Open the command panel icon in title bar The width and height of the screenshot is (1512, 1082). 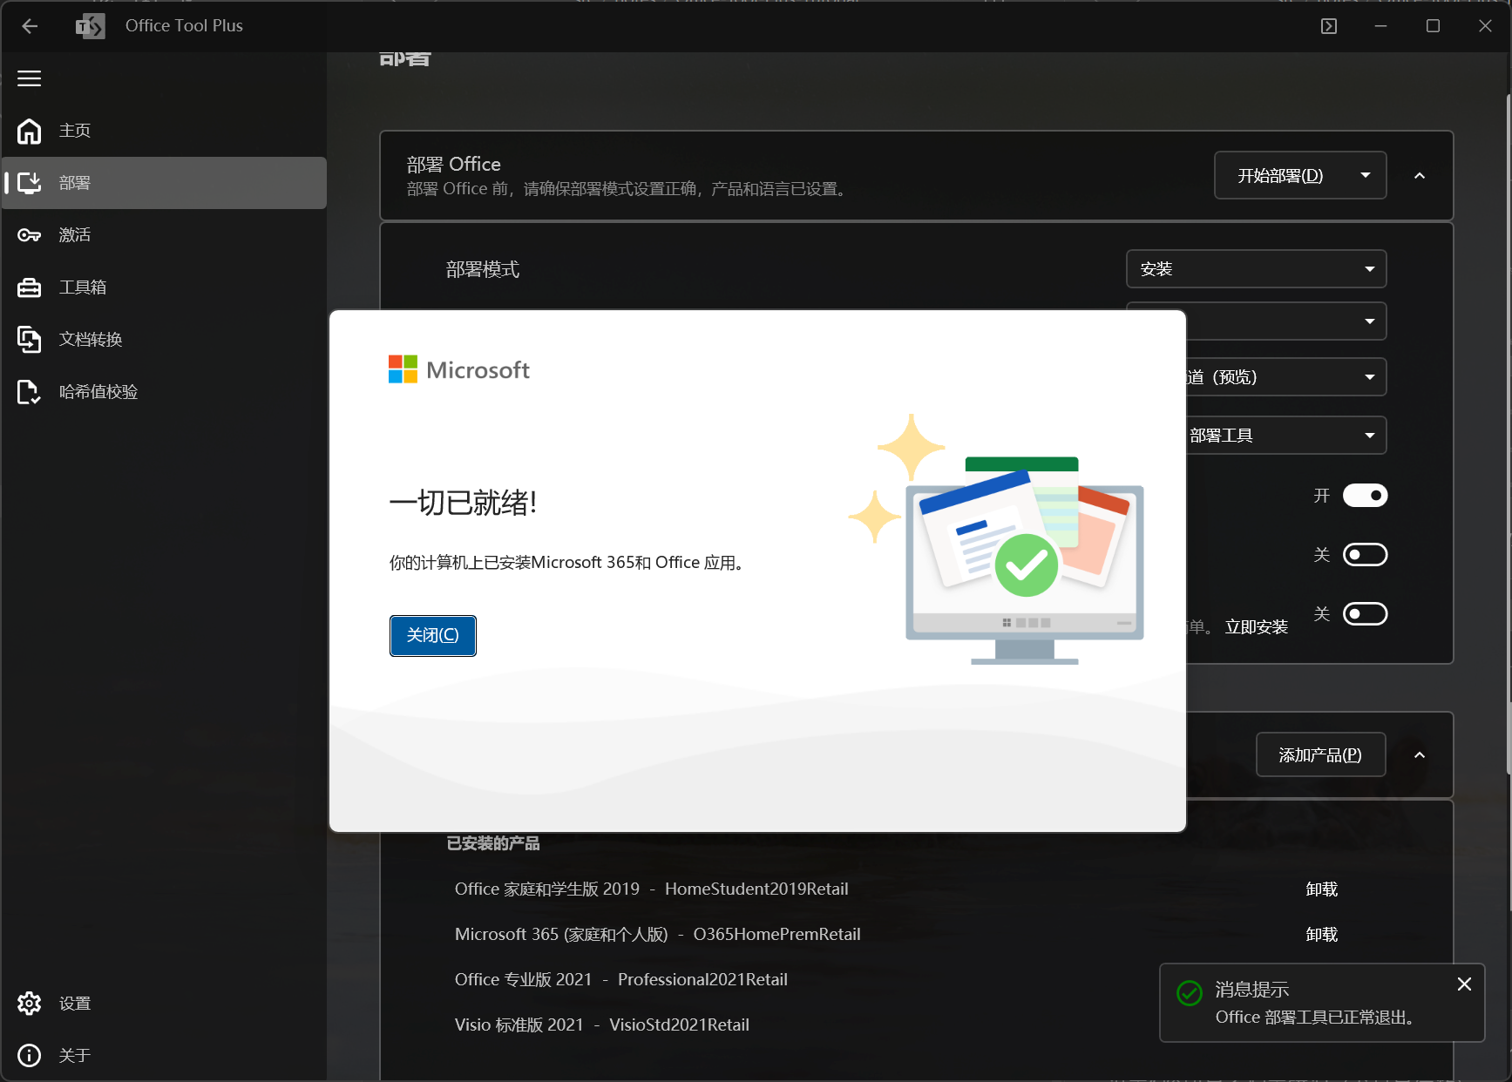coord(1328,26)
